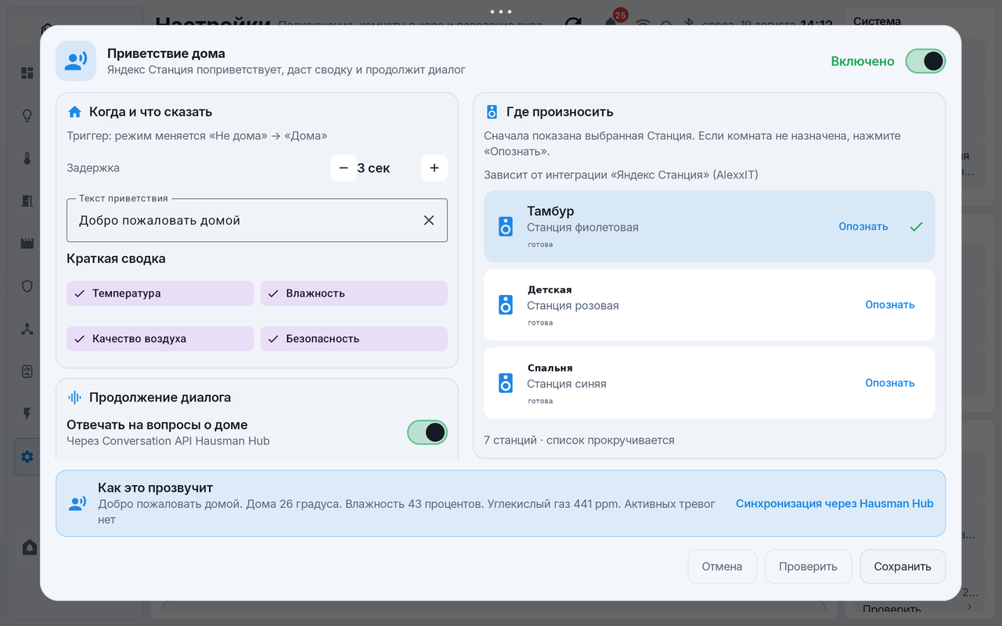Open the dashboard icon in background sidebar
The height and width of the screenshot is (626, 1002).
pos(27,73)
